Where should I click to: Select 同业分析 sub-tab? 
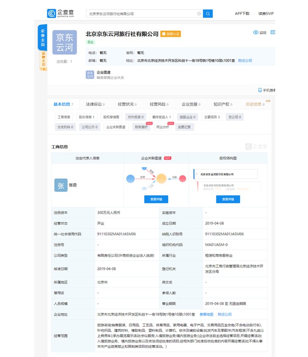pyautogui.click(x=163, y=127)
